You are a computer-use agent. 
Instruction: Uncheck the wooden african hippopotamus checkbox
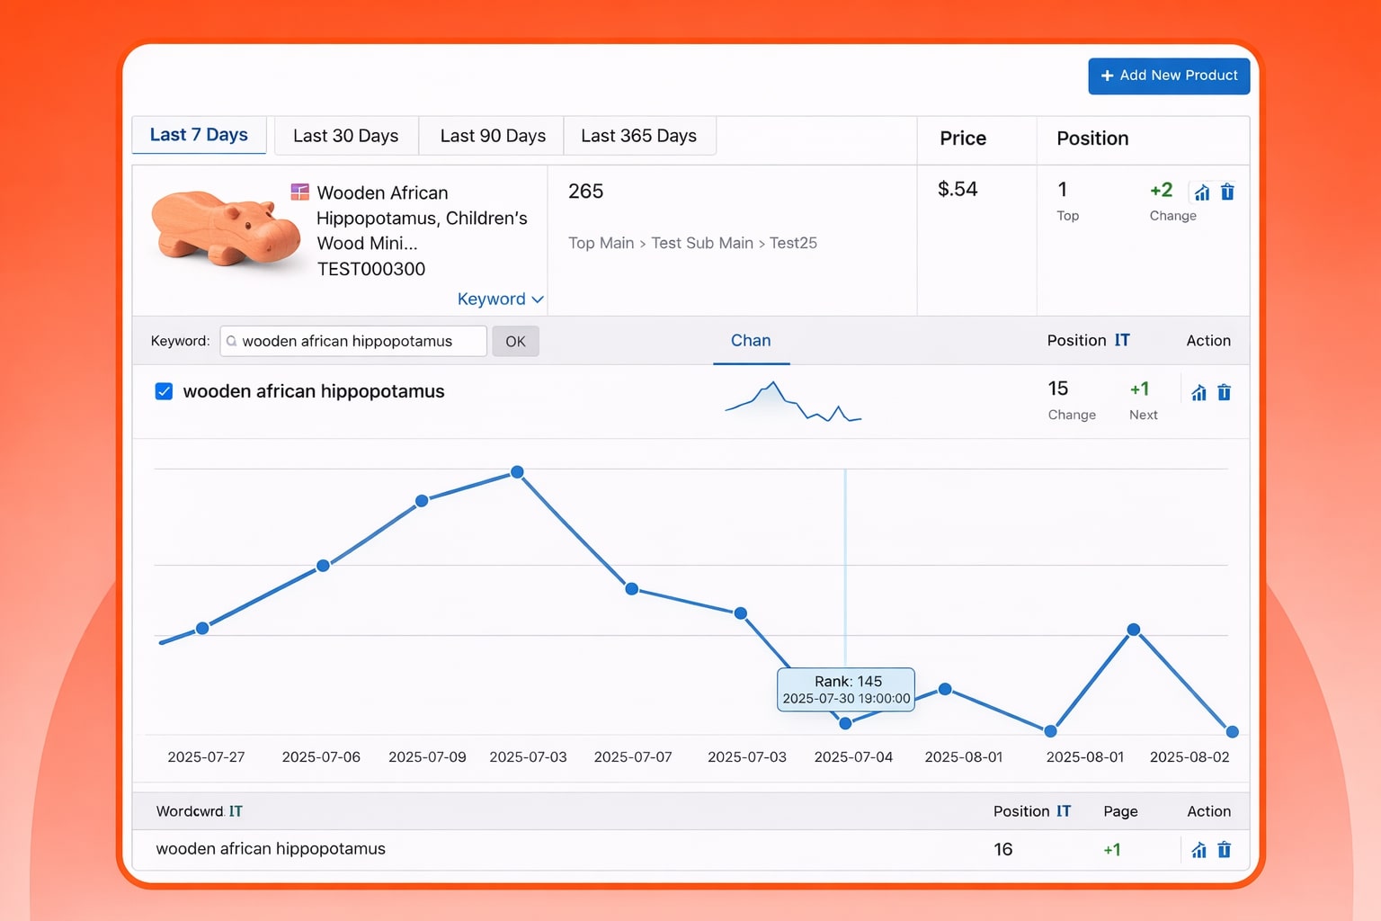coord(164,391)
